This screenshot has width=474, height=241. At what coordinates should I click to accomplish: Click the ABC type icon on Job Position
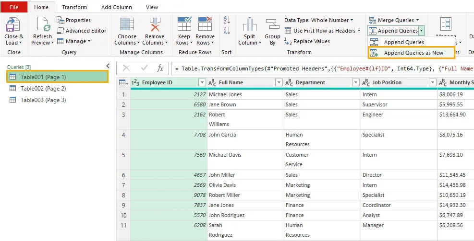pos(366,82)
